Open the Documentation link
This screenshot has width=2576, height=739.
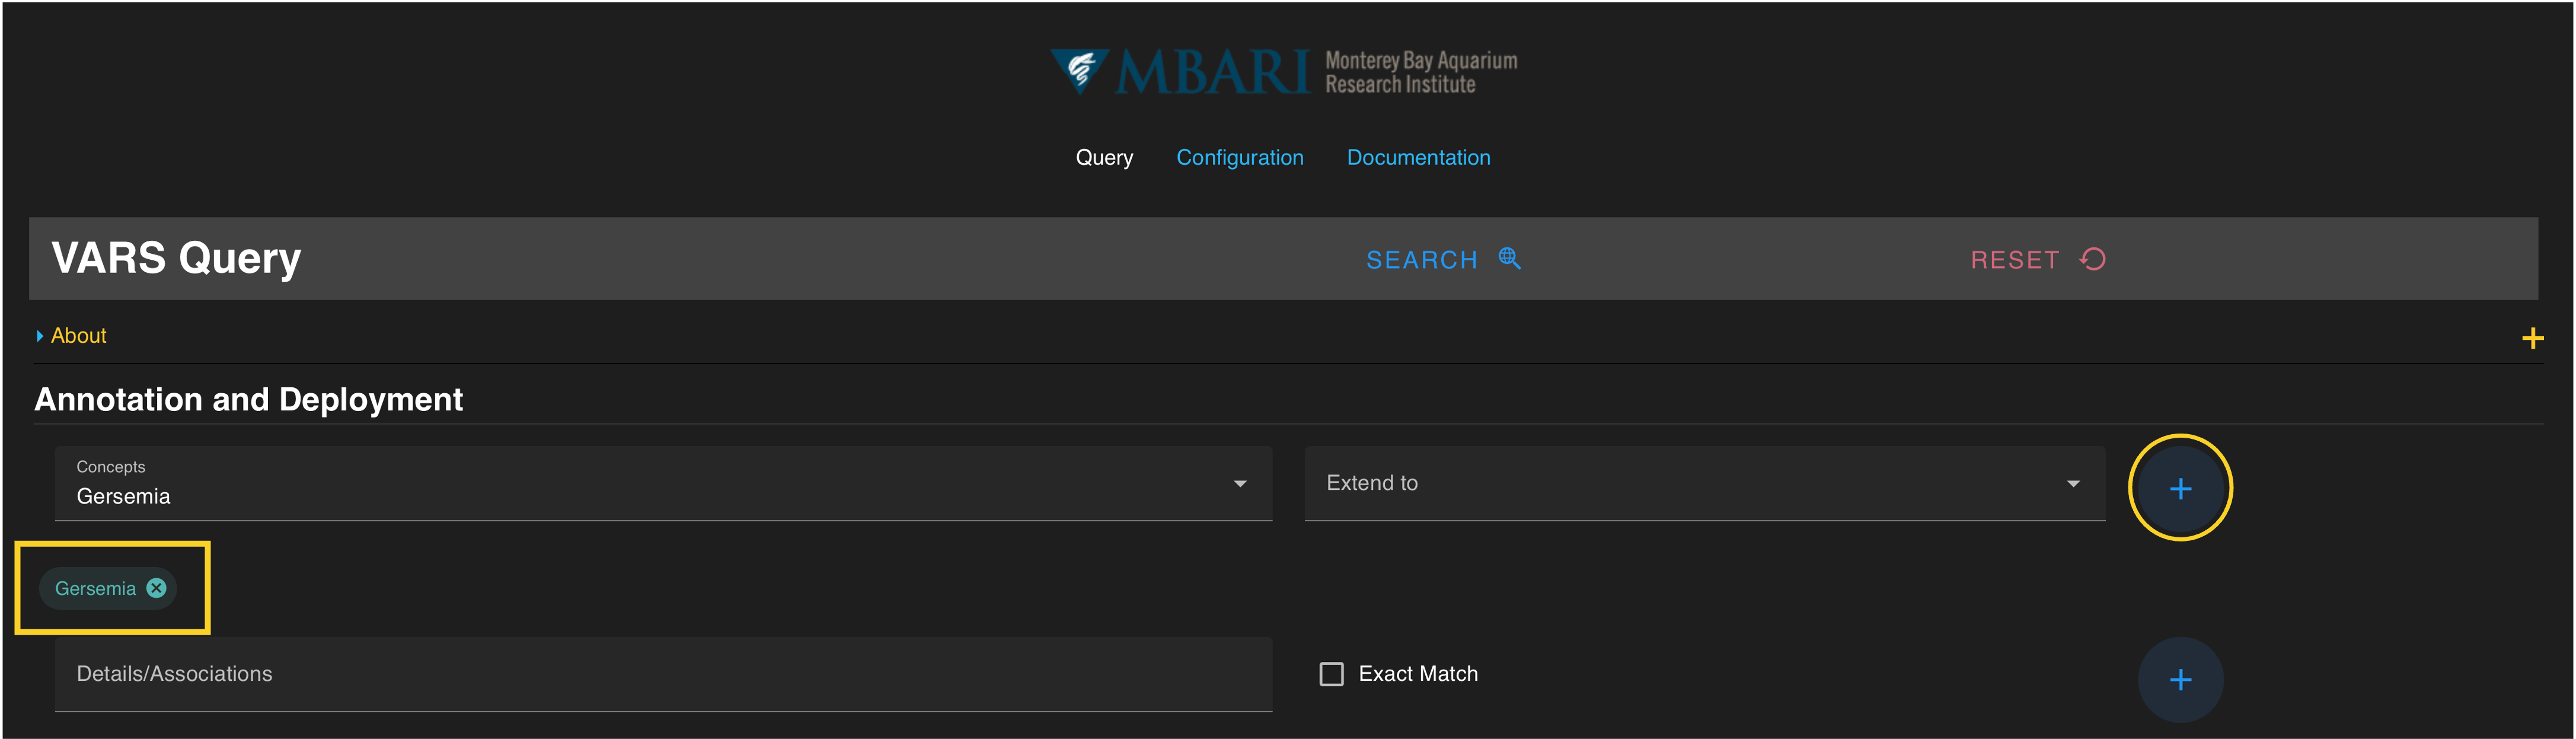(x=1417, y=158)
